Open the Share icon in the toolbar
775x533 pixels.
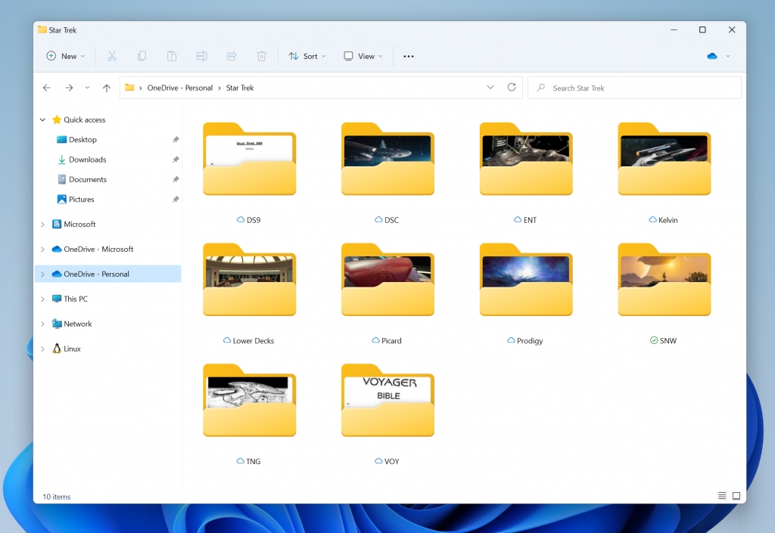point(232,55)
